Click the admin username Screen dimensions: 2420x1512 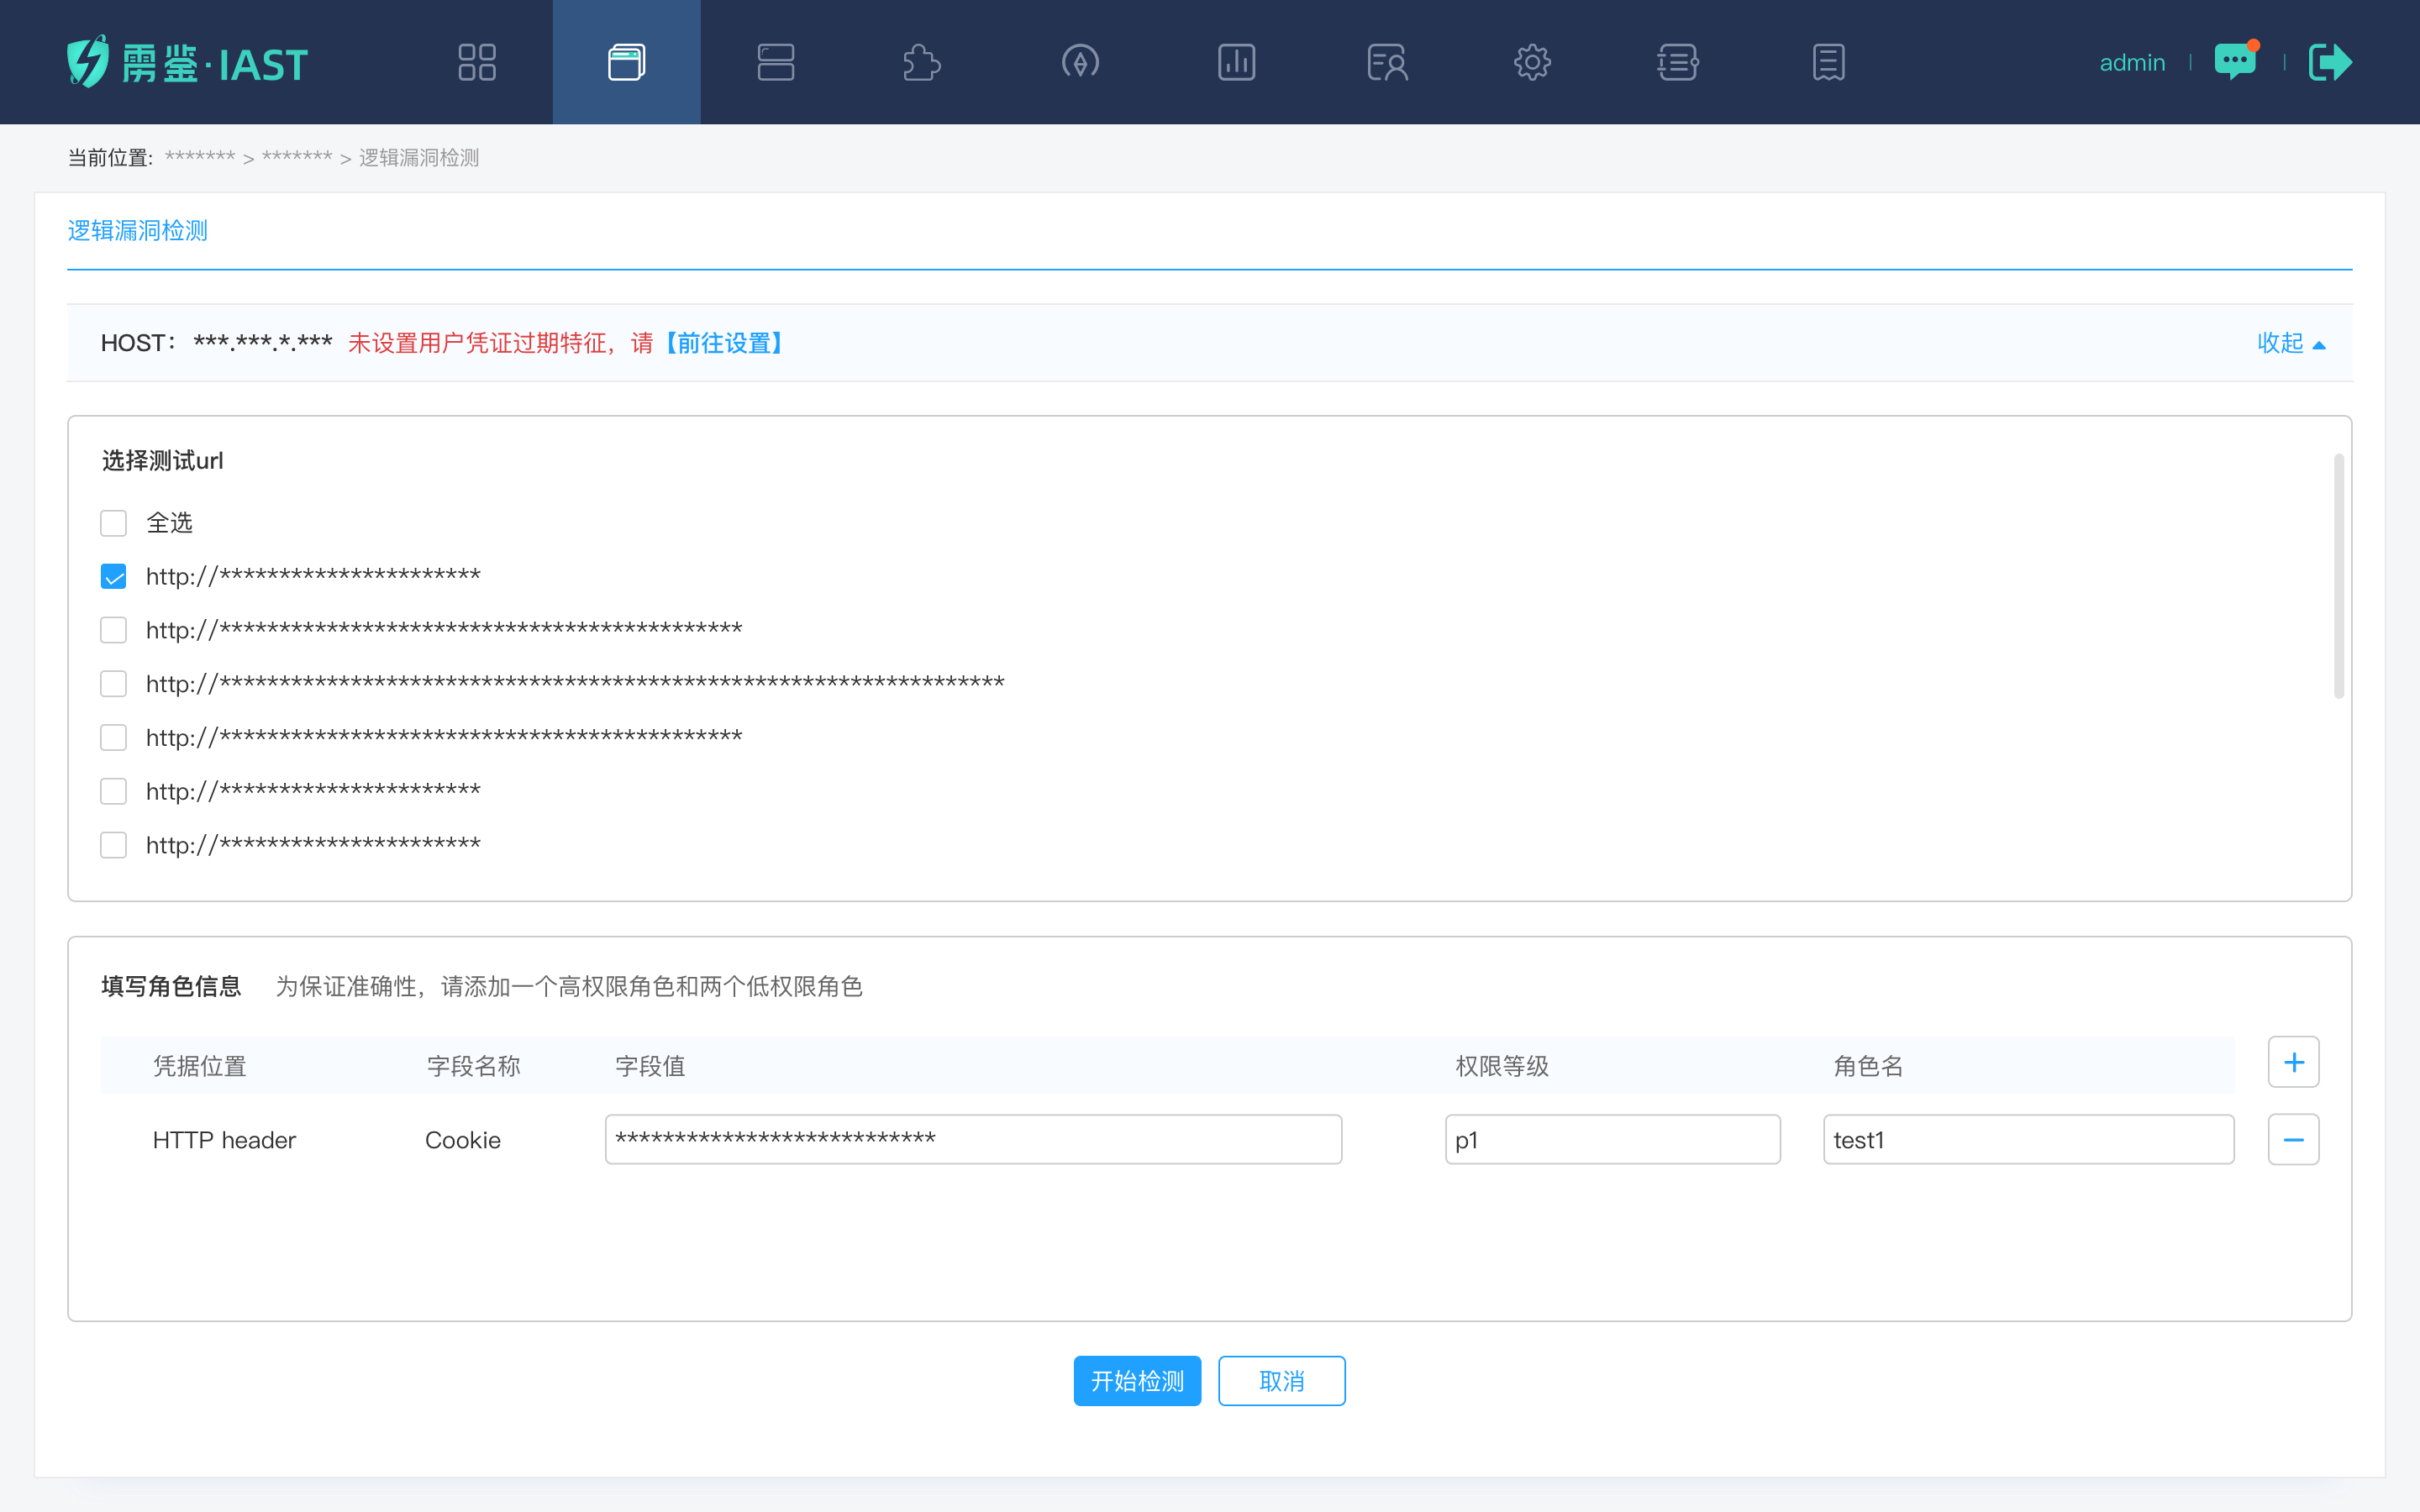click(2132, 62)
